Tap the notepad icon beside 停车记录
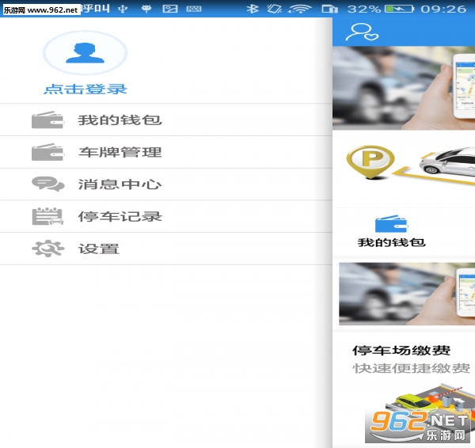 (x=47, y=216)
